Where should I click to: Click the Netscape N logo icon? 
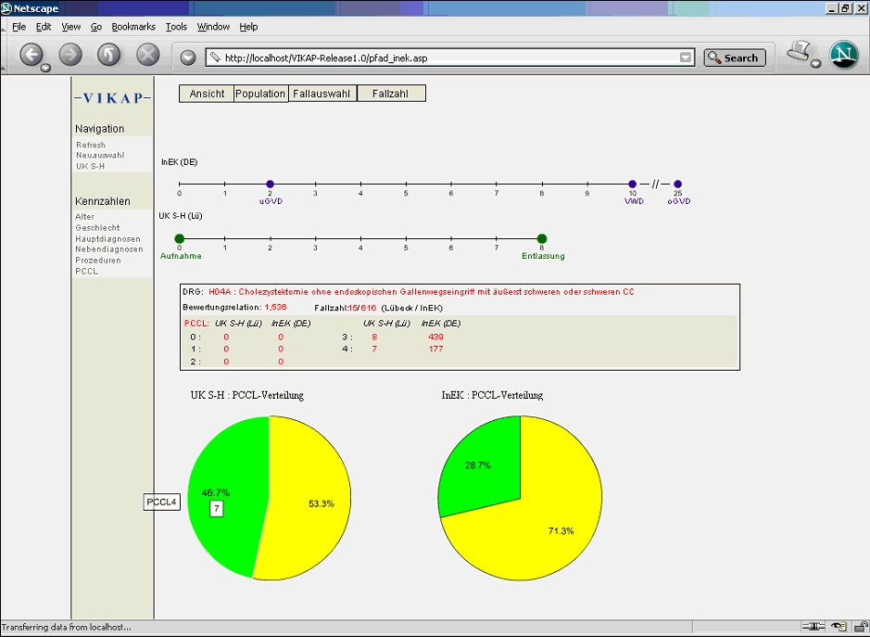(843, 56)
